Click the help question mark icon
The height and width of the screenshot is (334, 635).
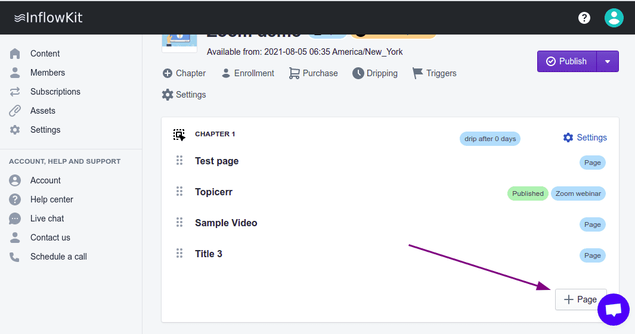click(x=584, y=18)
